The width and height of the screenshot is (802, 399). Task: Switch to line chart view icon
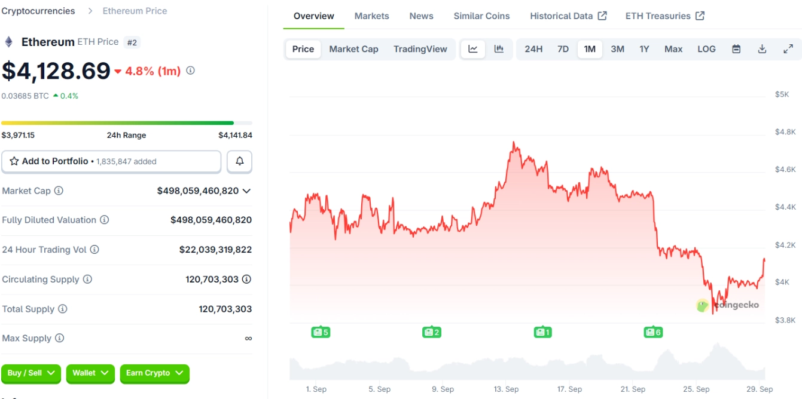473,49
